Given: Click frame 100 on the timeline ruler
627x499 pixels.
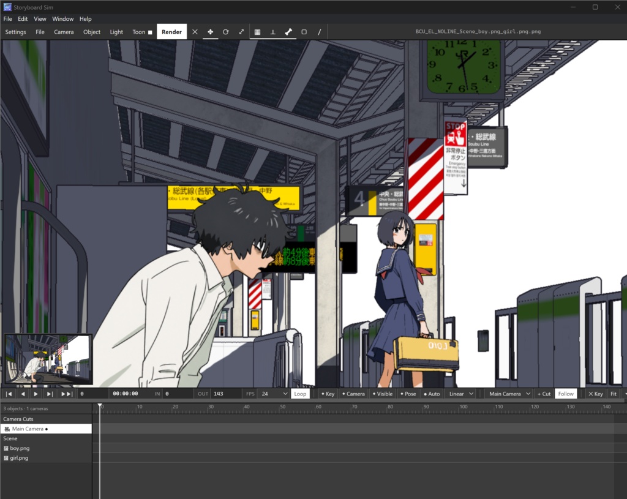Looking at the screenshot, I should tap(463, 407).
